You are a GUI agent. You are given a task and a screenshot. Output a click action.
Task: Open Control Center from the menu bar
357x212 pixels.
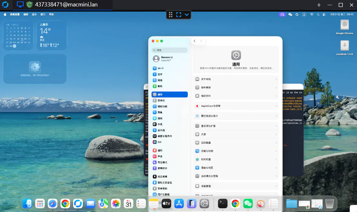point(324,14)
